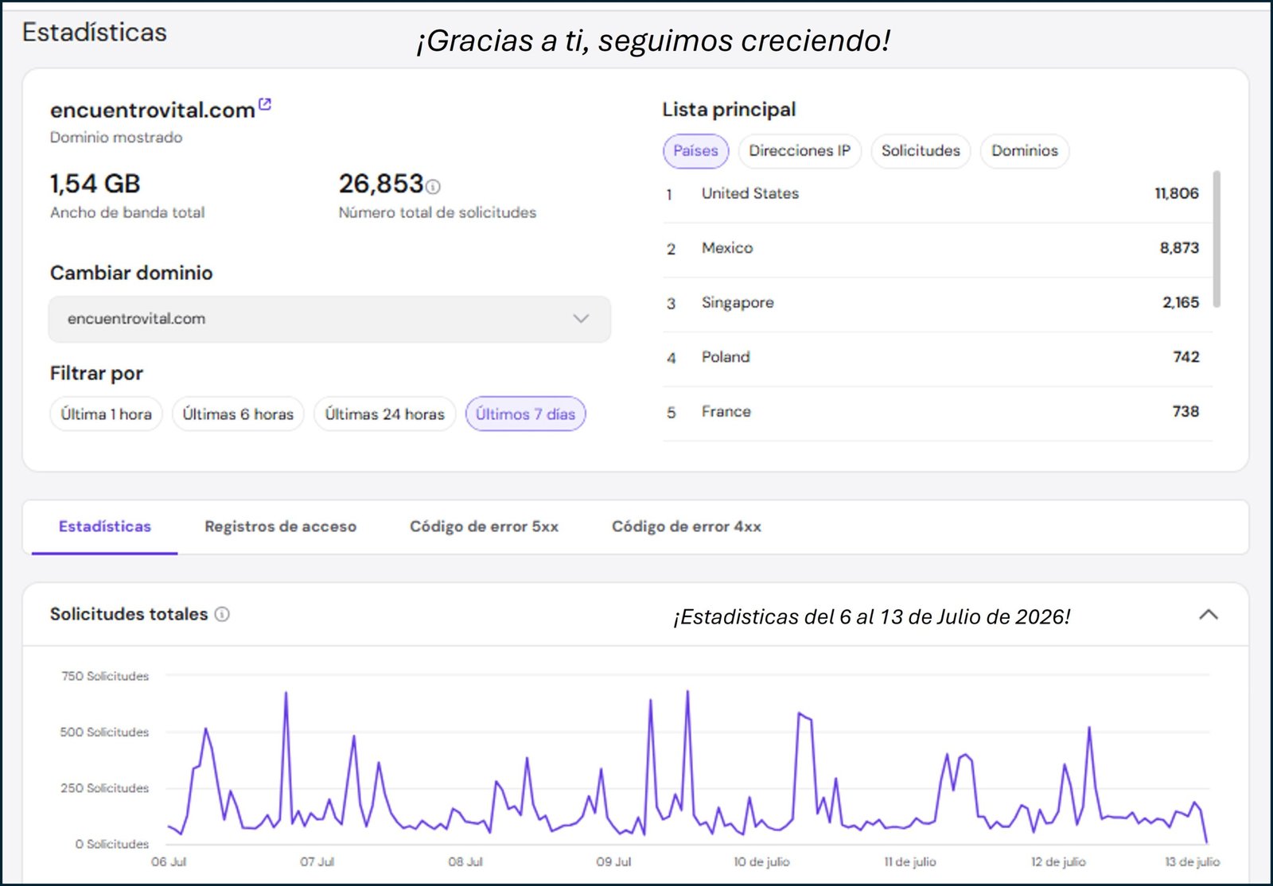This screenshot has height=886, width=1273.
Task: Select the Últimas 24 horas filter
Action: (x=384, y=414)
